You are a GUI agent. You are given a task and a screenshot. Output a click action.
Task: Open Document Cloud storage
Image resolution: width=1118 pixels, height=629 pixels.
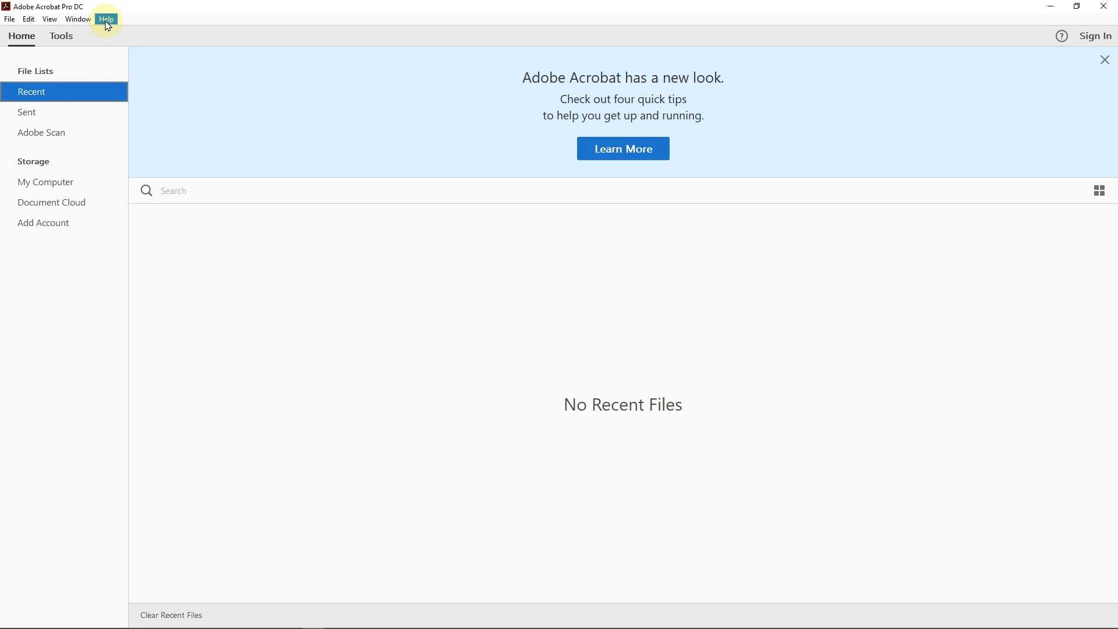point(52,204)
